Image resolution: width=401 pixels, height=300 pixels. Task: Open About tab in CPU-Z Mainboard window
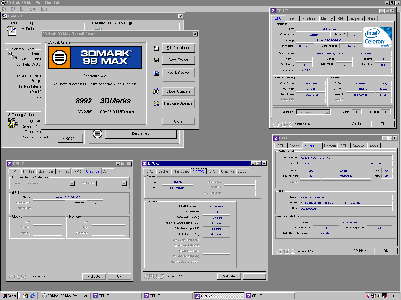click(x=374, y=146)
